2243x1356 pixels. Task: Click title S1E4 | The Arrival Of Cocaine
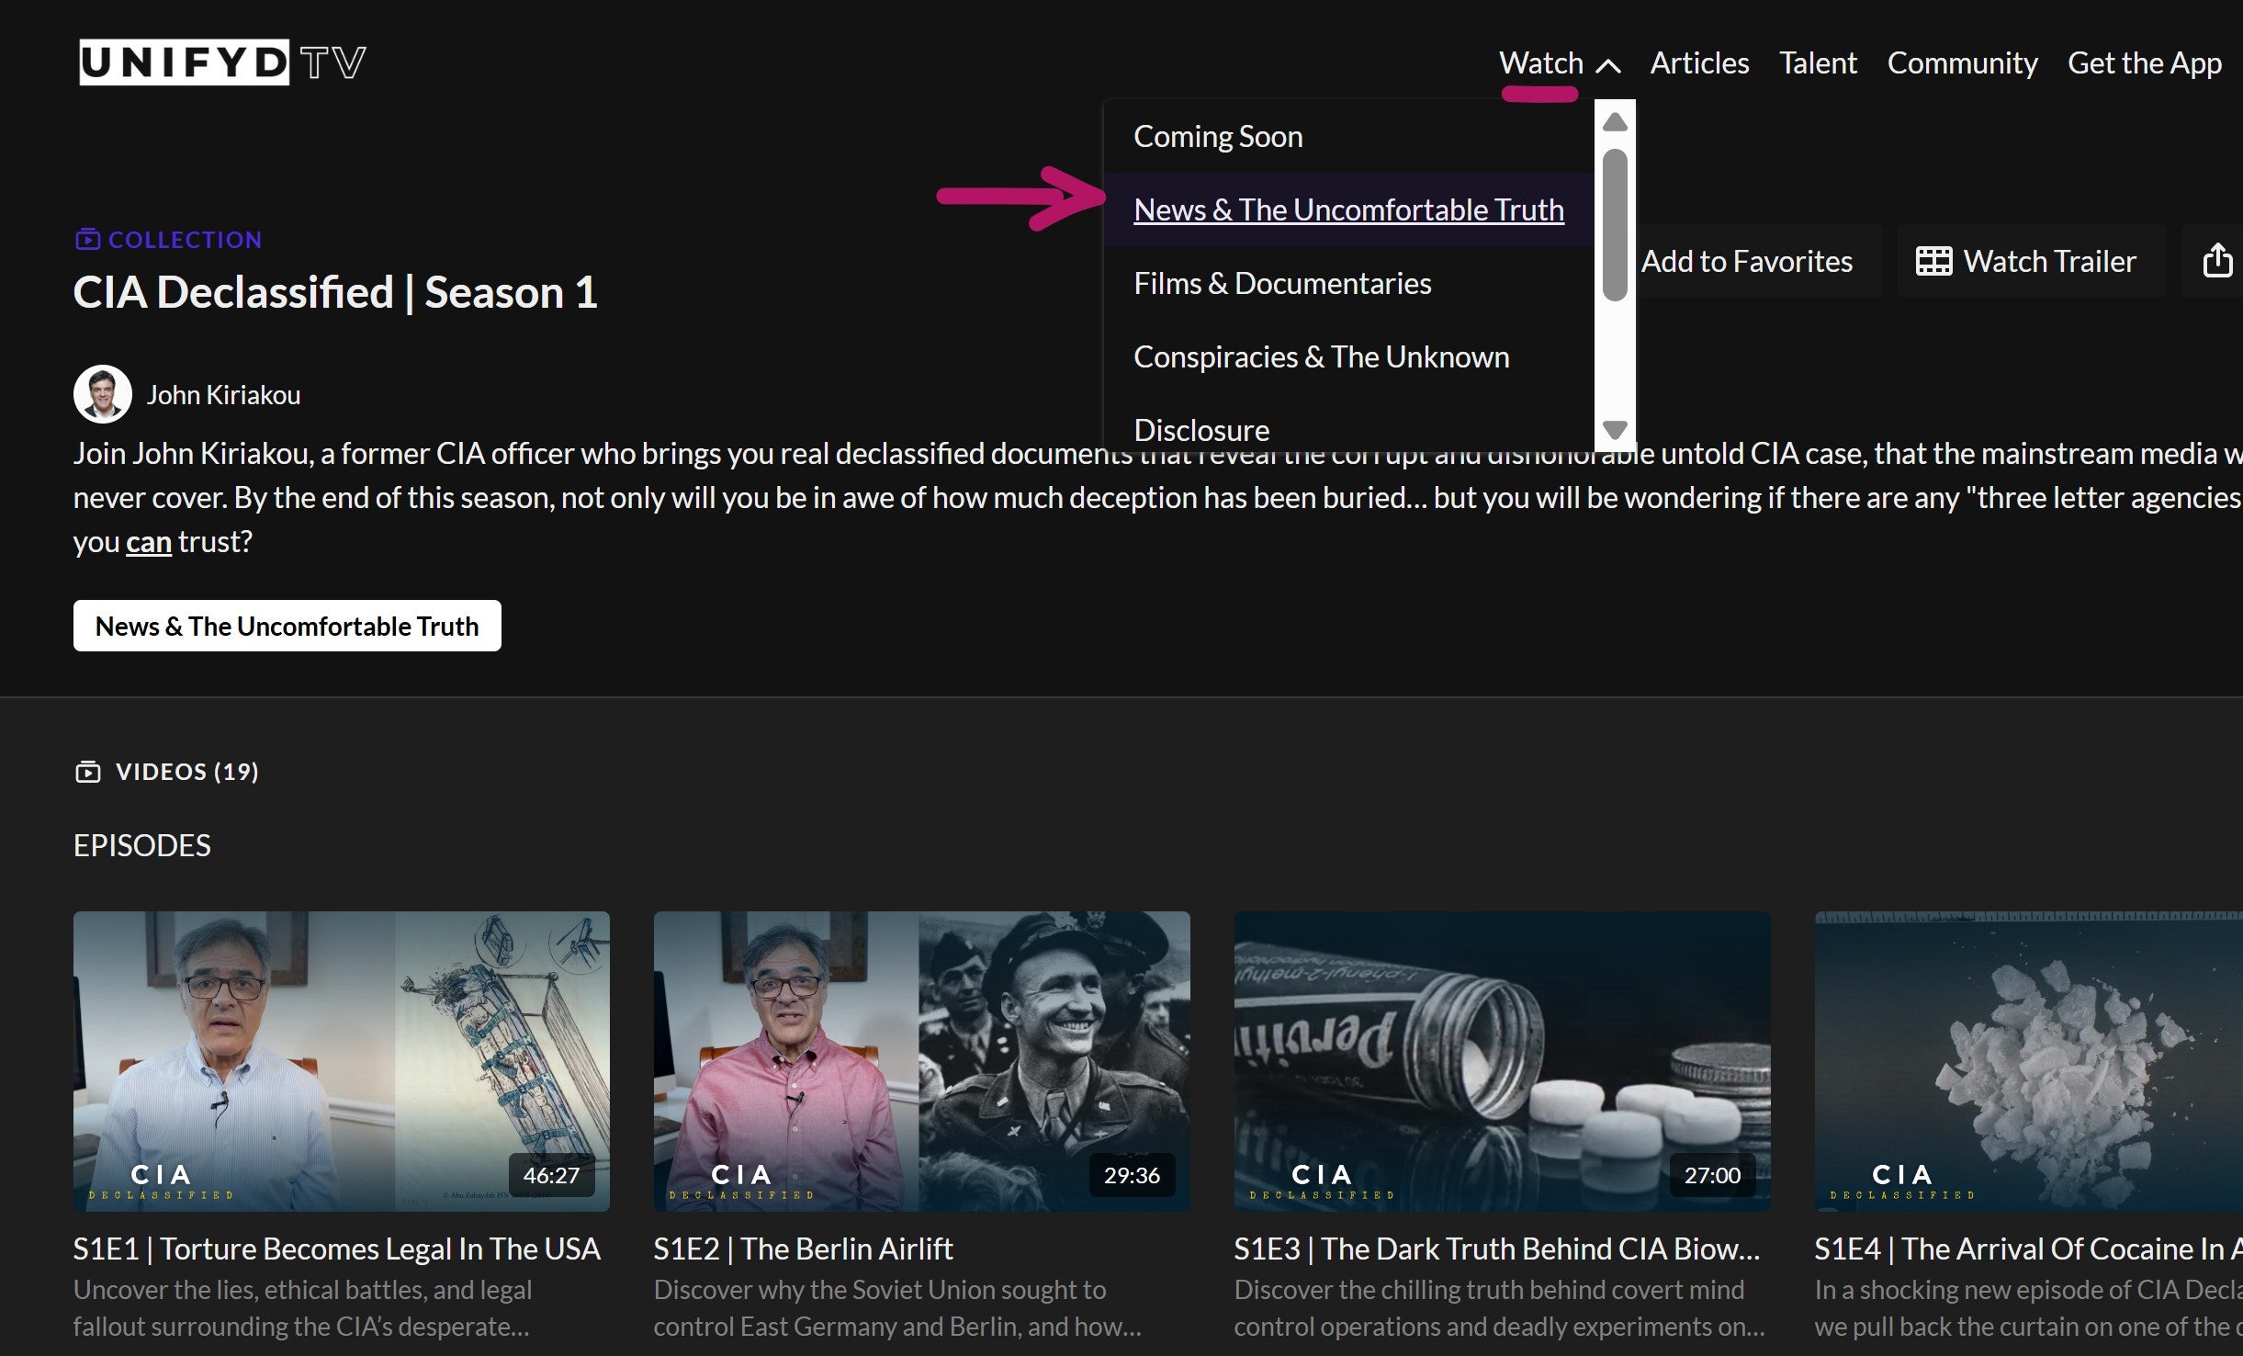pos(2029,1249)
